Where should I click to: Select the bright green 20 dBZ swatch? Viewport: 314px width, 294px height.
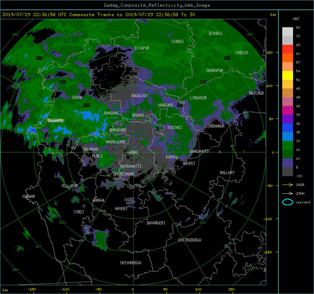(287, 145)
